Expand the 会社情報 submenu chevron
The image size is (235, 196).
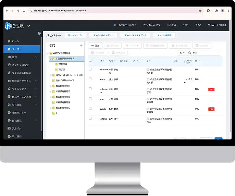point(36,105)
